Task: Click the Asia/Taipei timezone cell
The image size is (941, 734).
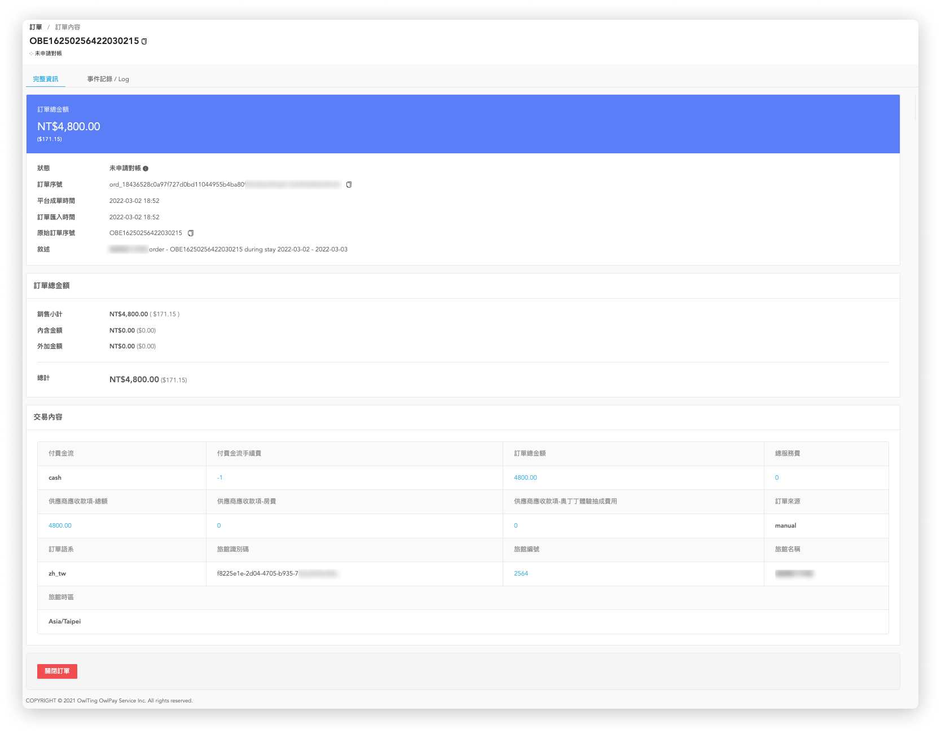Action: [x=463, y=621]
